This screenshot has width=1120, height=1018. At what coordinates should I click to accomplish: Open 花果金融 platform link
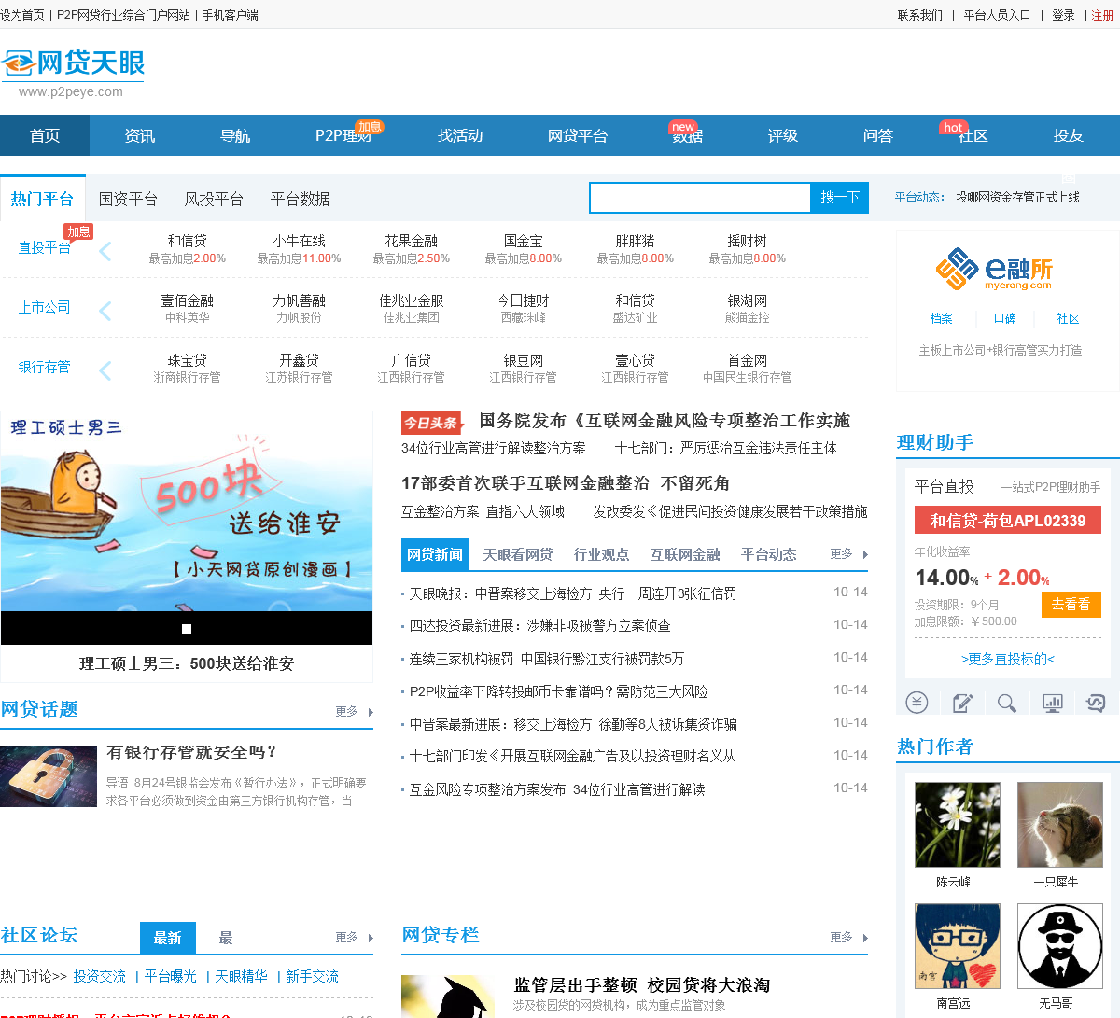click(412, 241)
